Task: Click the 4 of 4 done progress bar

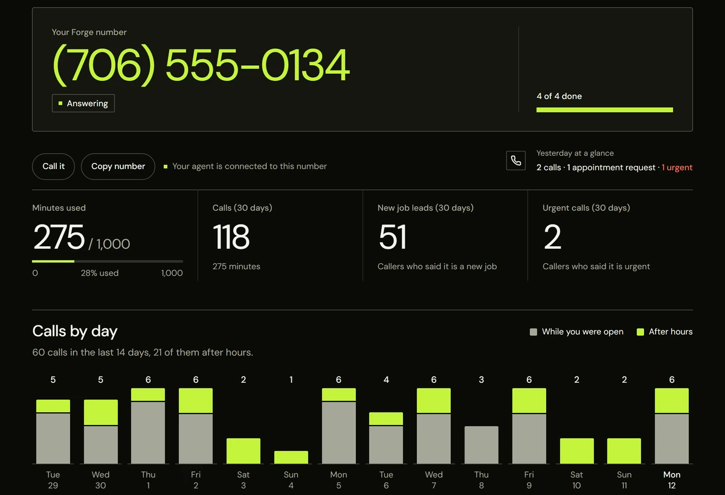Action: point(604,110)
